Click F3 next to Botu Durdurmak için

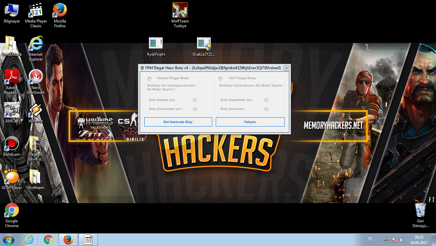pos(195,109)
